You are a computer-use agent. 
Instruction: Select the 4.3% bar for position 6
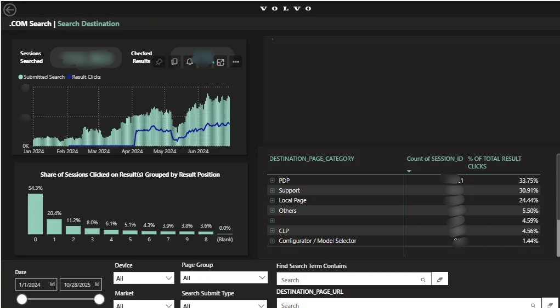pos(149,233)
